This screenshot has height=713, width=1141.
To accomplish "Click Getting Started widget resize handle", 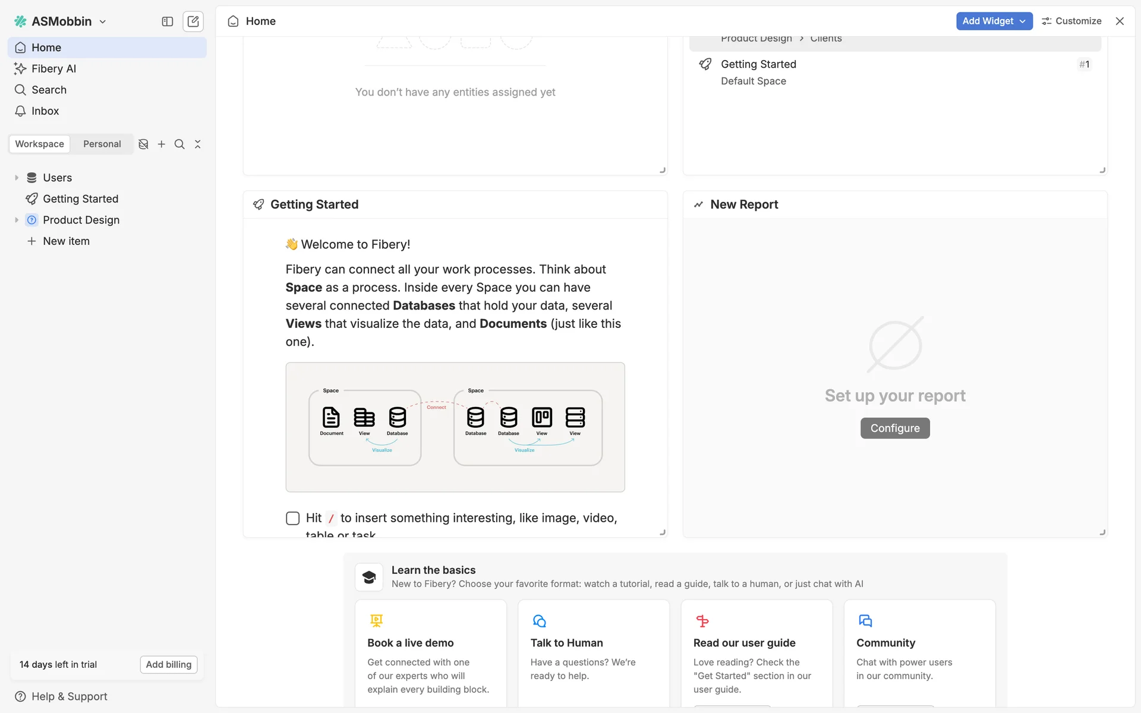I will 663,532.
